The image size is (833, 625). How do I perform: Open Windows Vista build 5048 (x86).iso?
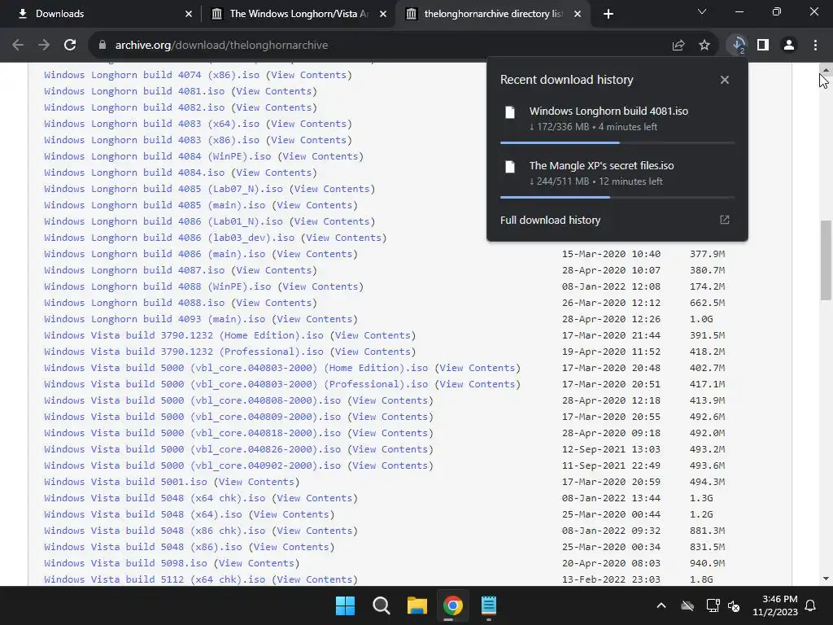143,547
